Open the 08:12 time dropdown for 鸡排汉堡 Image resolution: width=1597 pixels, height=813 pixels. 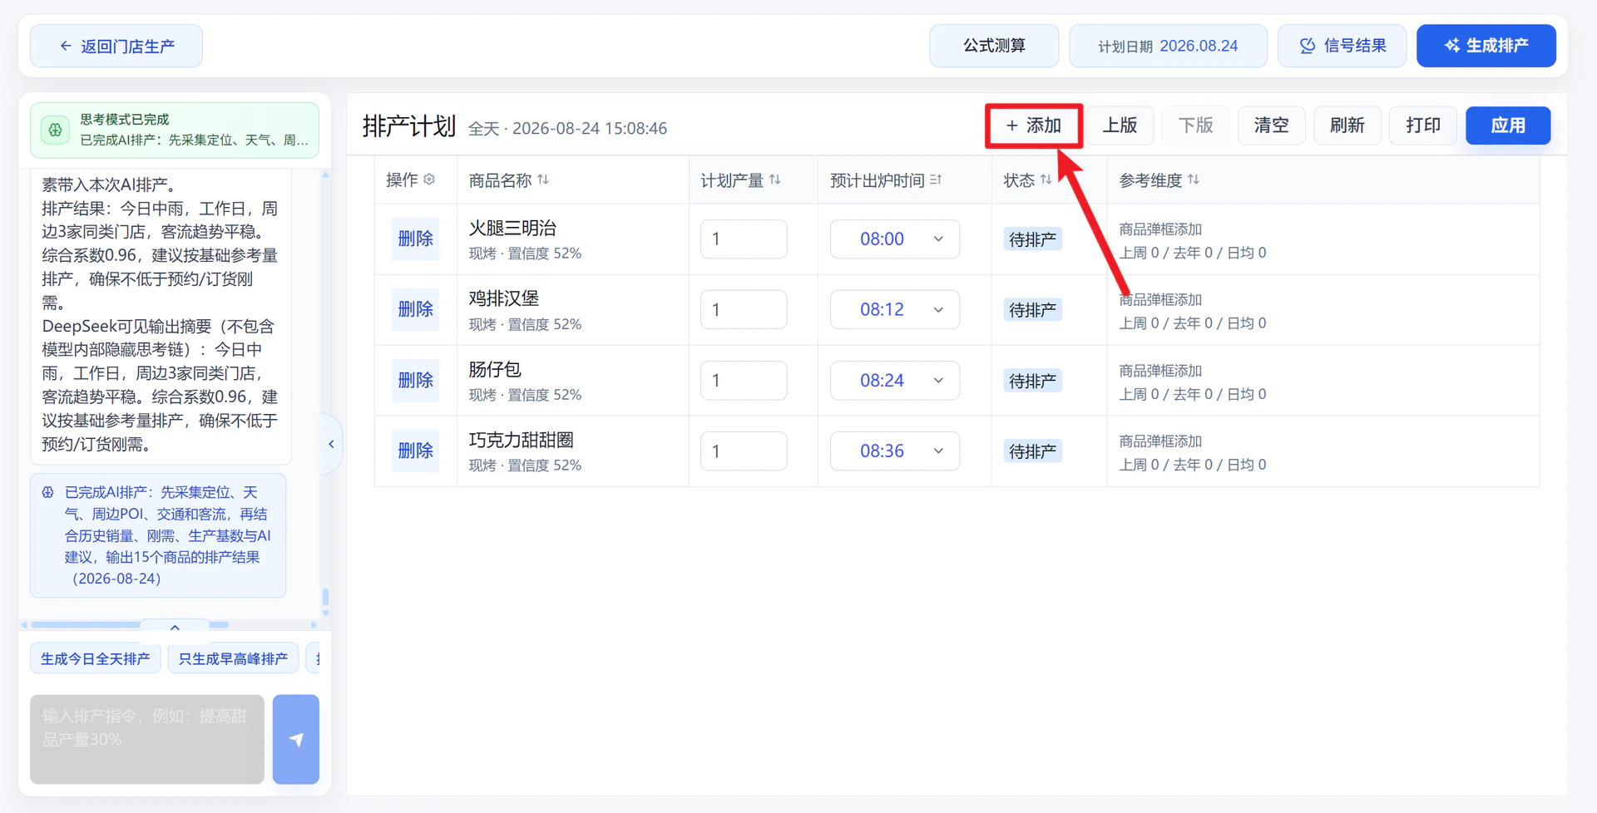(894, 310)
